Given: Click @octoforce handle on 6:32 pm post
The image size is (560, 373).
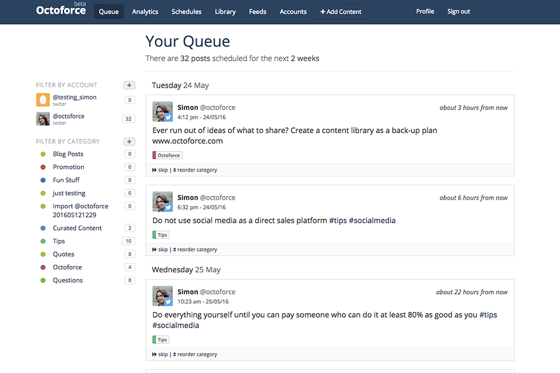Looking at the screenshot, I should (x=218, y=198).
